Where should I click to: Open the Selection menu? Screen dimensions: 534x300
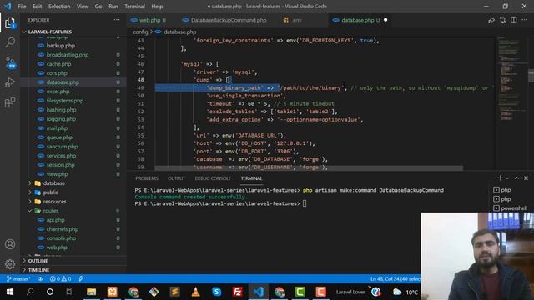pos(59,7)
